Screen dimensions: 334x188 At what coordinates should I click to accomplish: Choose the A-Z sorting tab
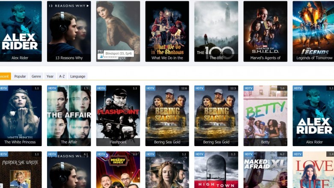(x=62, y=76)
